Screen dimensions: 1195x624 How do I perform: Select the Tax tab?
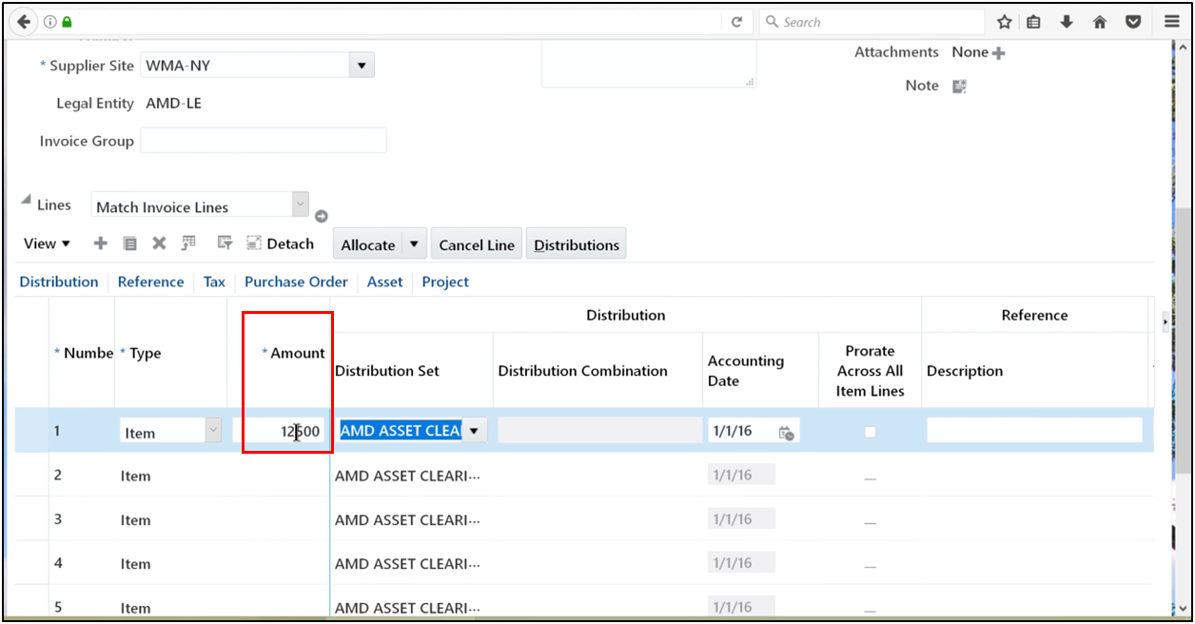coord(214,282)
